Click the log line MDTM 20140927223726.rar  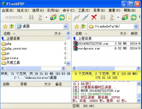click(x=96, y=91)
